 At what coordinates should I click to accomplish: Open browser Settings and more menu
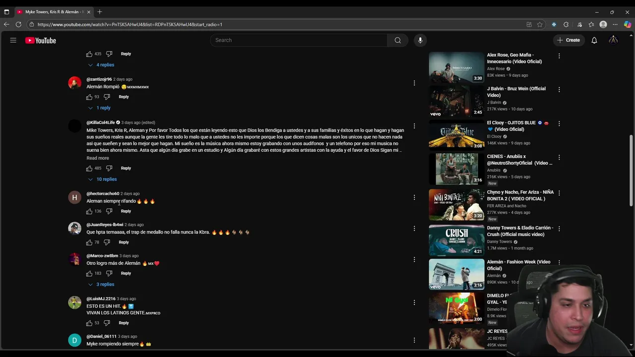pyautogui.click(x=615, y=24)
